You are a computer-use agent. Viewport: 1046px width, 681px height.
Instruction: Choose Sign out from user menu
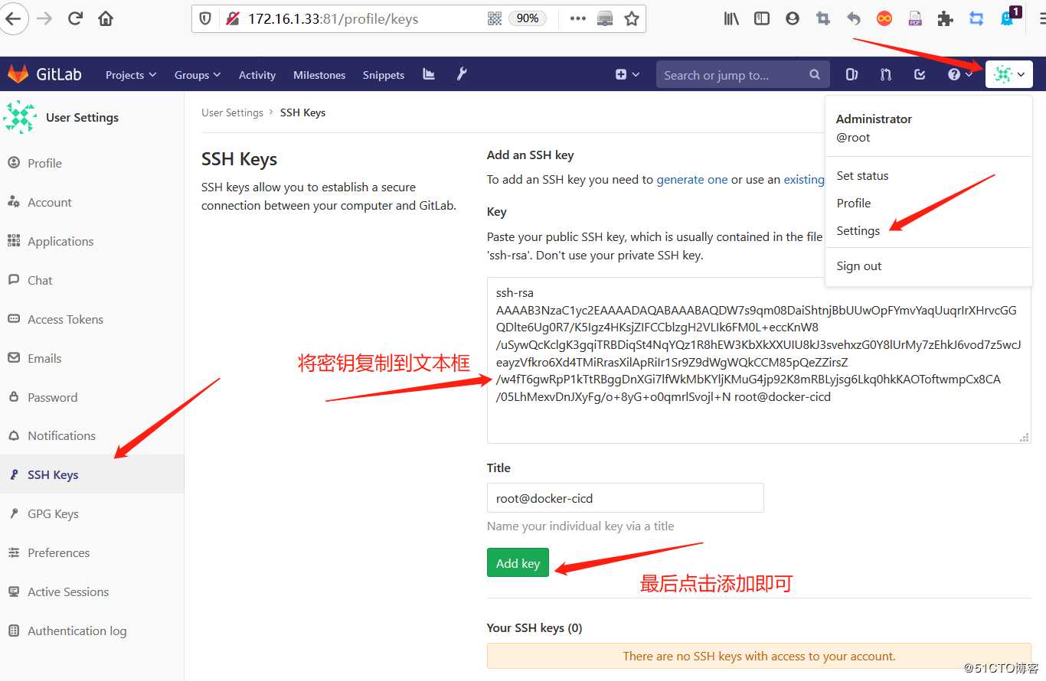click(x=859, y=266)
